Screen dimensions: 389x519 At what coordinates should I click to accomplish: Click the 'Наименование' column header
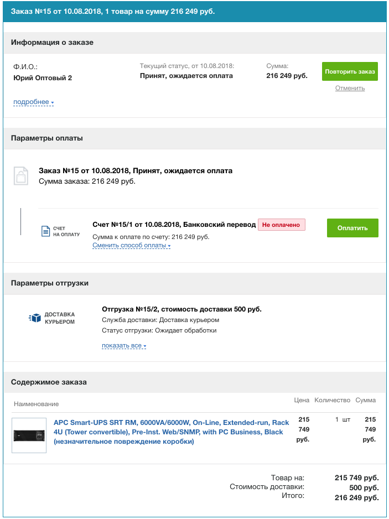pos(37,404)
